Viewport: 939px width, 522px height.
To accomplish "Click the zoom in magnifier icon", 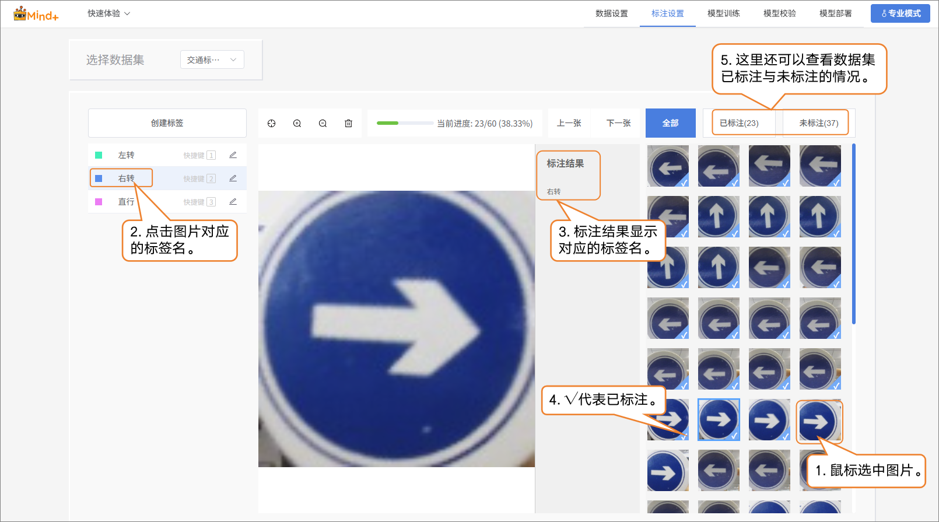I will [x=297, y=124].
